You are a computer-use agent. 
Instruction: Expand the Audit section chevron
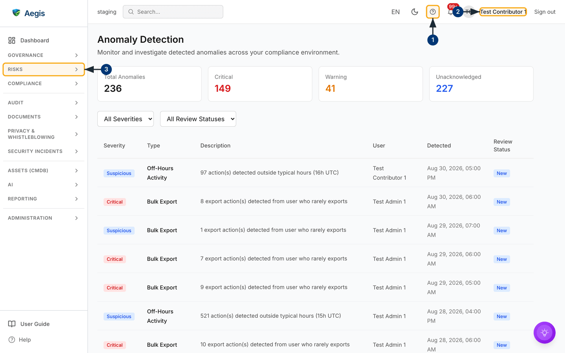pos(77,103)
